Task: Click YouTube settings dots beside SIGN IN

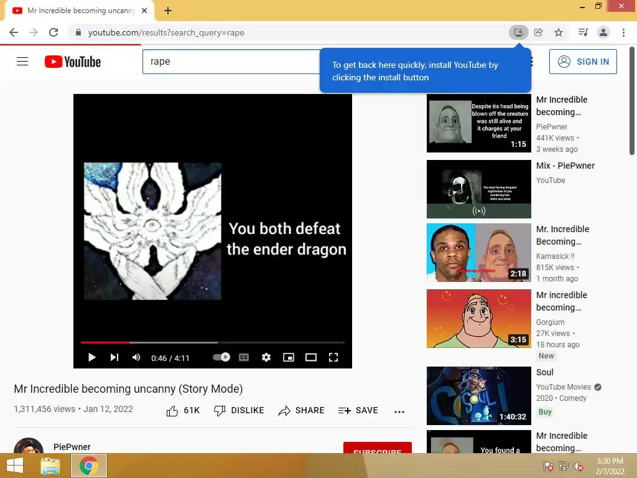Action: (531, 62)
